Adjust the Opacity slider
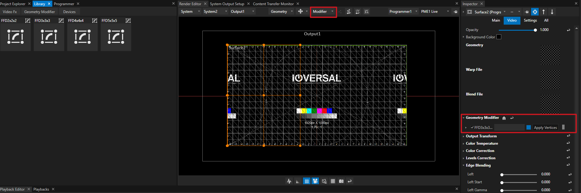This screenshot has width=581, height=193. [517, 30]
